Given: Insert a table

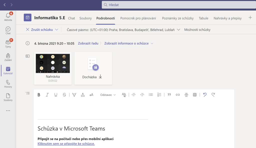Looking at the screenshot, I should (x=195, y=95).
